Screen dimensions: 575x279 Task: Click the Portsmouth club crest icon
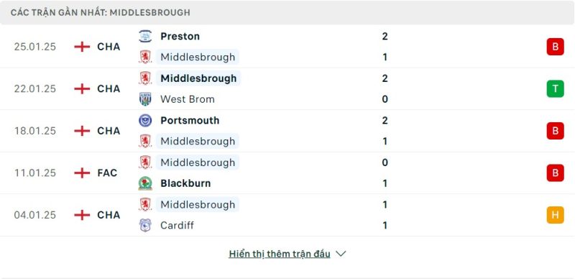point(145,120)
